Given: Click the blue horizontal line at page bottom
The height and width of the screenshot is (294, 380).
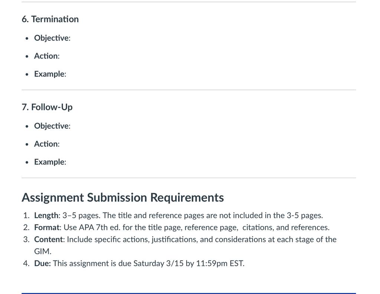Looking at the screenshot, I should click(189, 293).
